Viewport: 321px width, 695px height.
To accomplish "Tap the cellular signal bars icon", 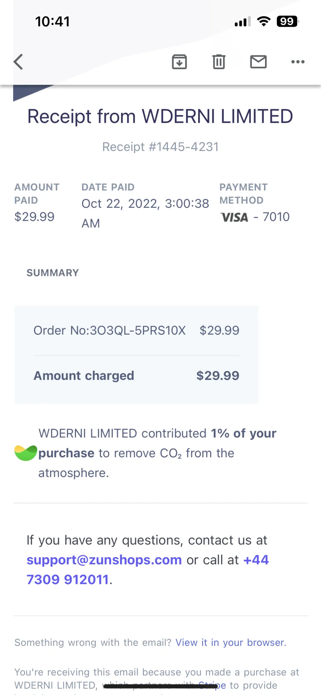I will click(243, 22).
